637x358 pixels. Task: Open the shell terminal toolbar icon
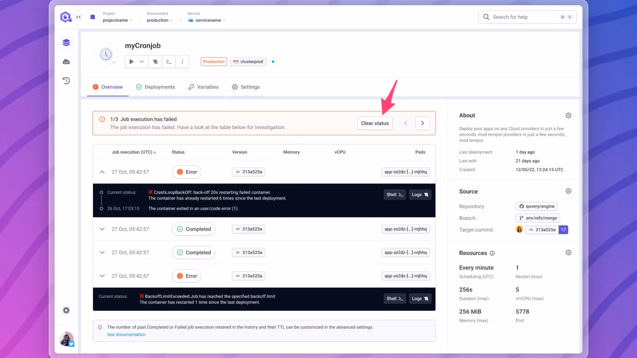tap(169, 62)
